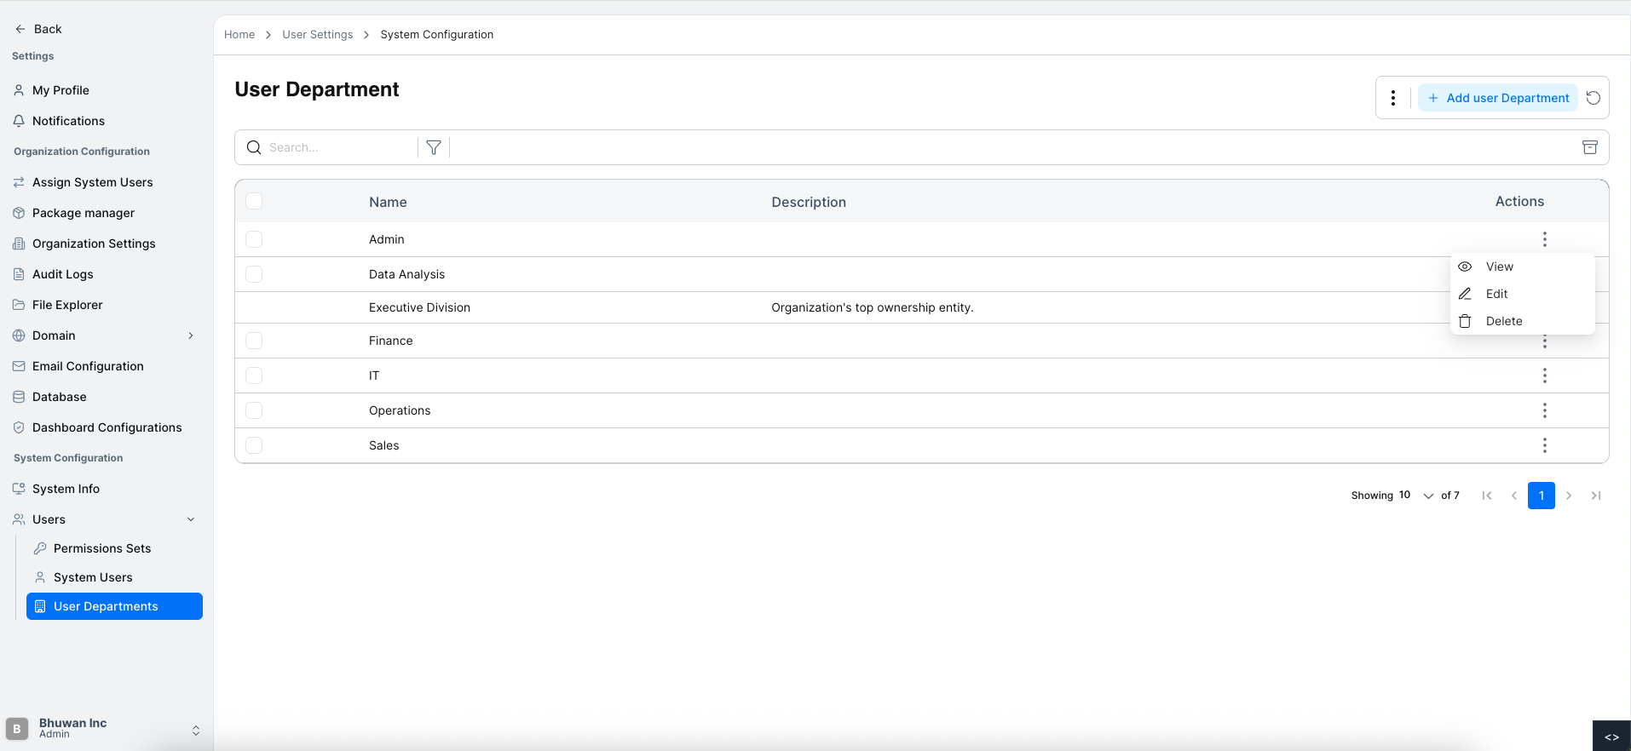
Task: Check the Admin row checkbox
Action: [254, 239]
